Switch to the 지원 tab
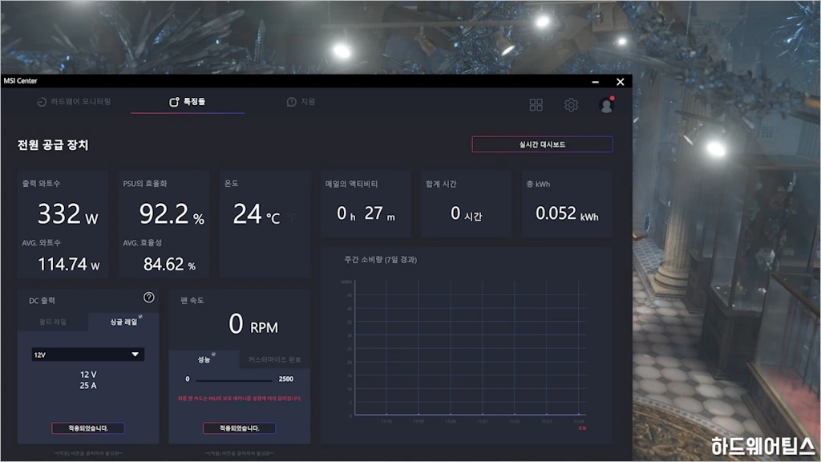821x462 pixels. [x=301, y=102]
